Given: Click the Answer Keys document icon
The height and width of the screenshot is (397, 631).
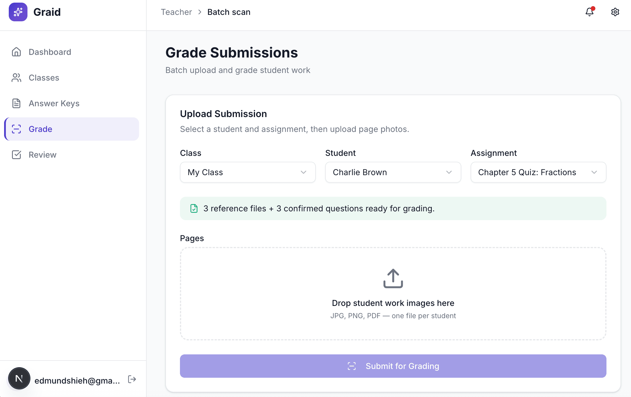Looking at the screenshot, I should tap(16, 103).
